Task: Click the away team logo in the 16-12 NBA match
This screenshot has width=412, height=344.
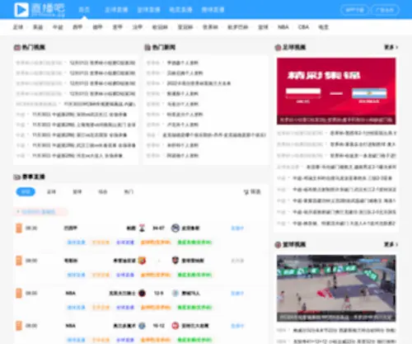Action: pos(176,326)
